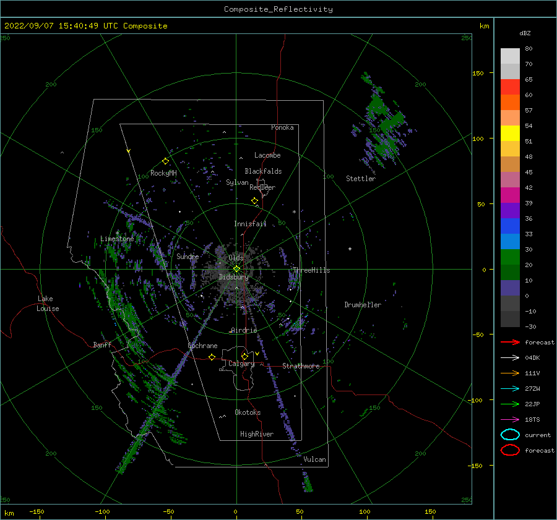This screenshot has height=520, width=557.
Task: Click the Okotoks town label
Action: pos(248,412)
